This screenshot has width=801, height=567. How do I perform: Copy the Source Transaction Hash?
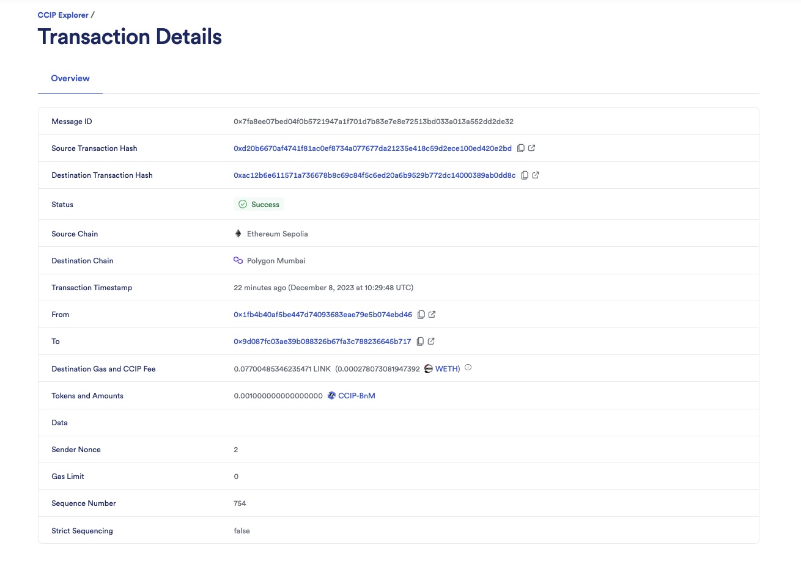(521, 148)
